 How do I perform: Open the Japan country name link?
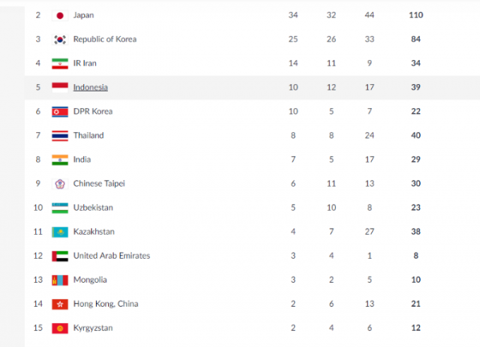pos(83,15)
